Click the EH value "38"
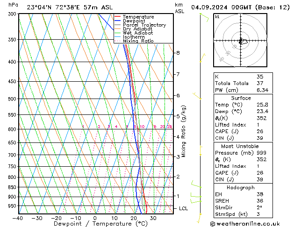 tap(260, 194)
